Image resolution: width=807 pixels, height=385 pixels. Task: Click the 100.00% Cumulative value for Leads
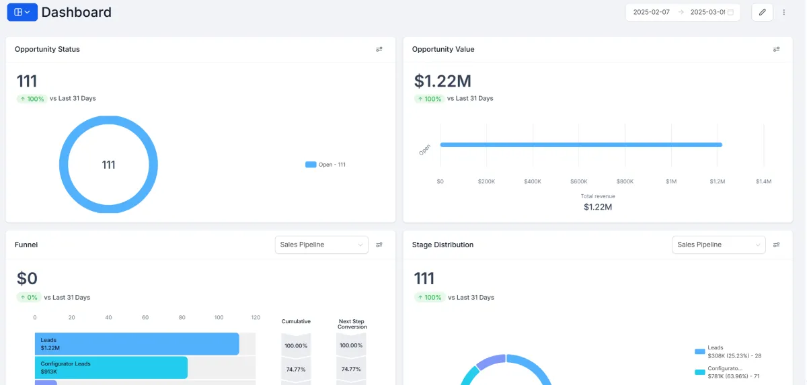point(296,345)
